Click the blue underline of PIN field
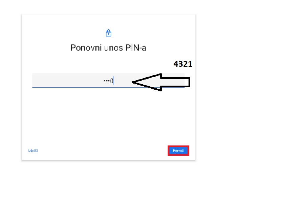This screenshot has height=207, width=285. [x=108, y=87]
